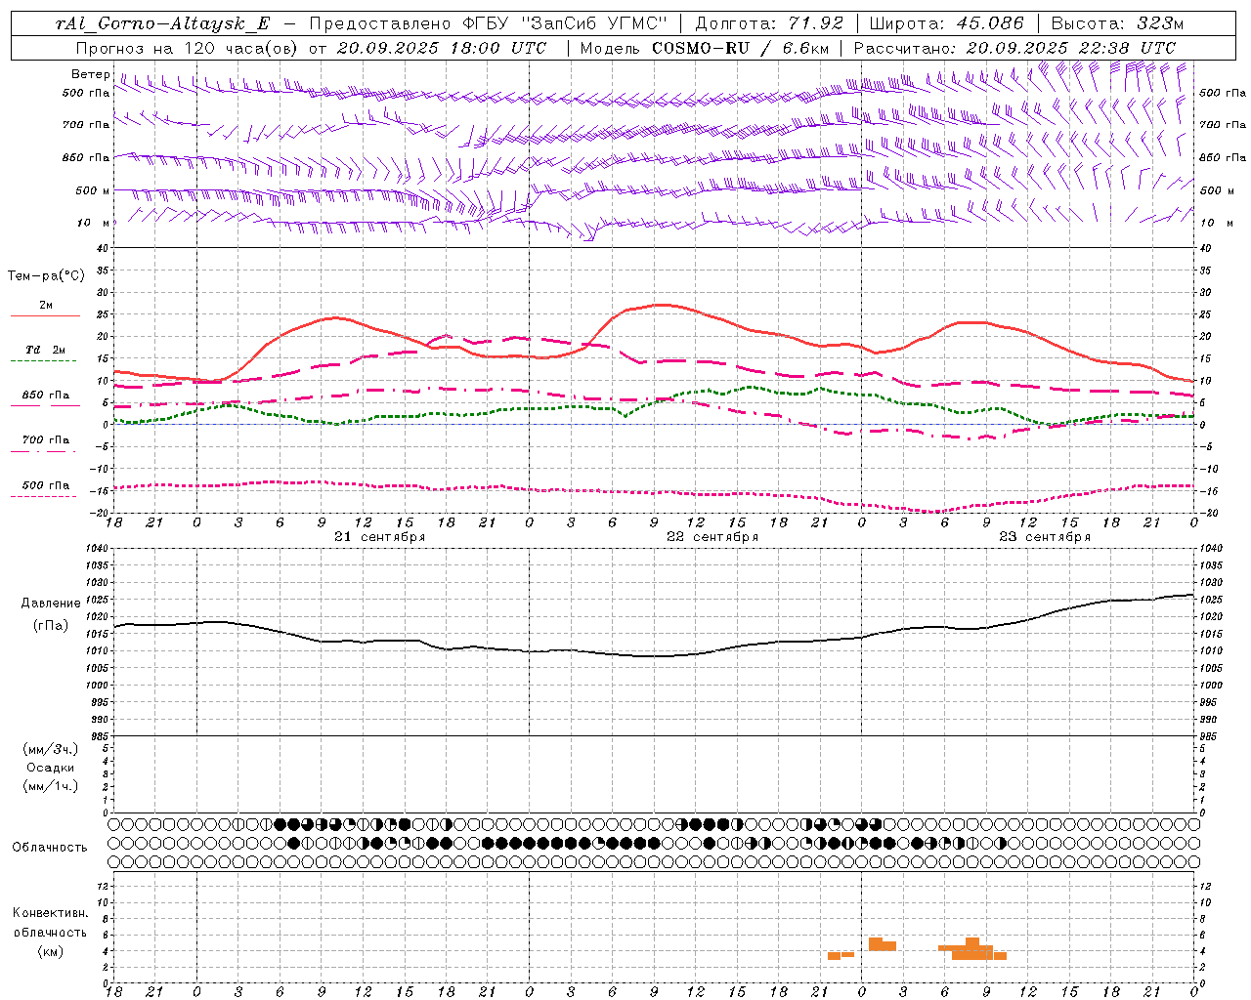Click the 2м temperature legend label

(x=46, y=306)
